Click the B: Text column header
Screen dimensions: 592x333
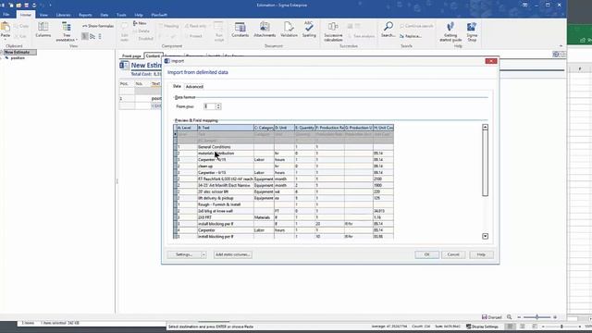pyautogui.click(x=226, y=128)
